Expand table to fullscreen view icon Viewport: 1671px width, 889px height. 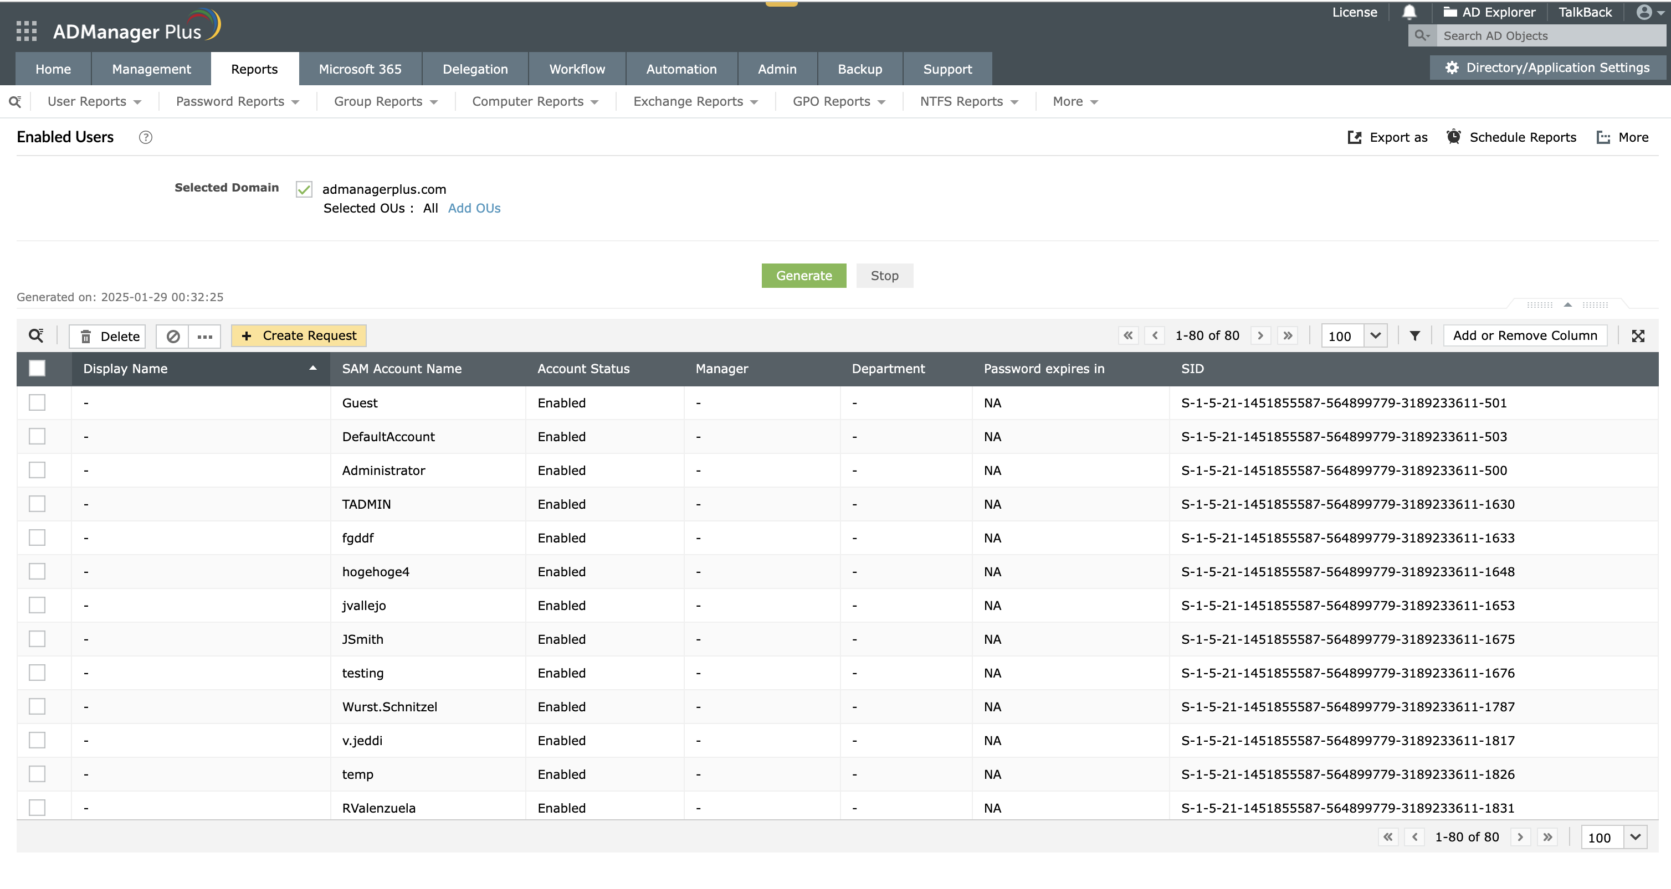1638,335
